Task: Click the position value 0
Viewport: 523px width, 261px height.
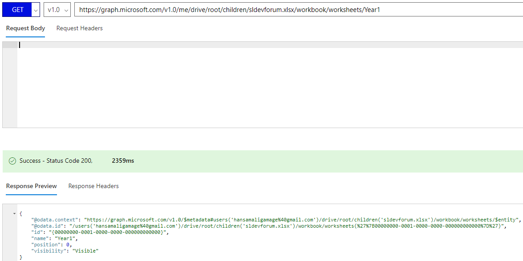Action: point(69,245)
